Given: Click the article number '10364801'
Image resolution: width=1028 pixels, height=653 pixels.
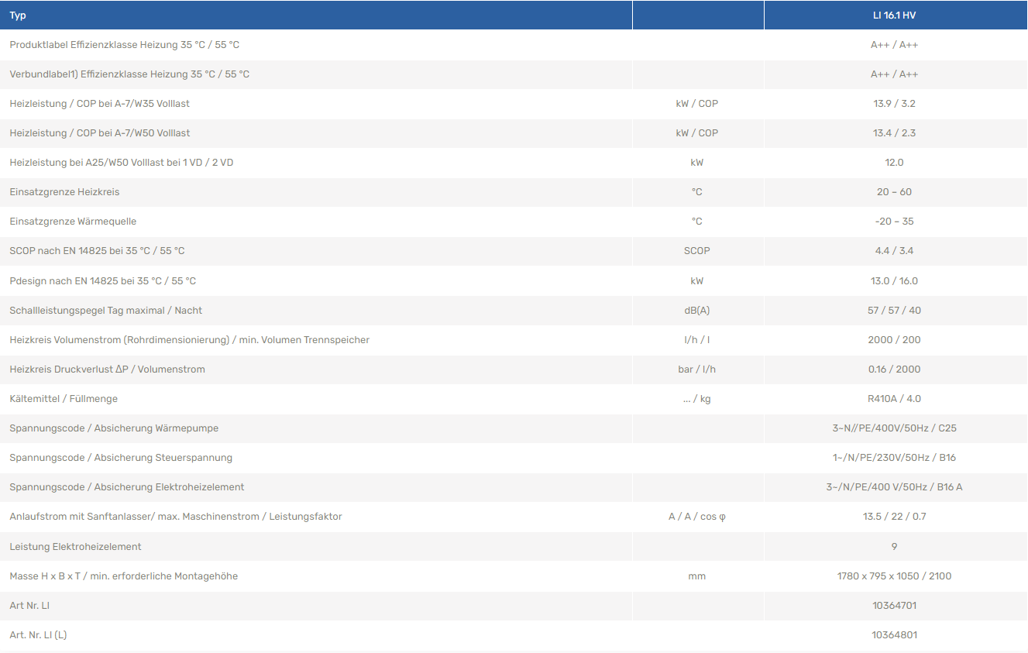Looking at the screenshot, I should tap(894, 635).
